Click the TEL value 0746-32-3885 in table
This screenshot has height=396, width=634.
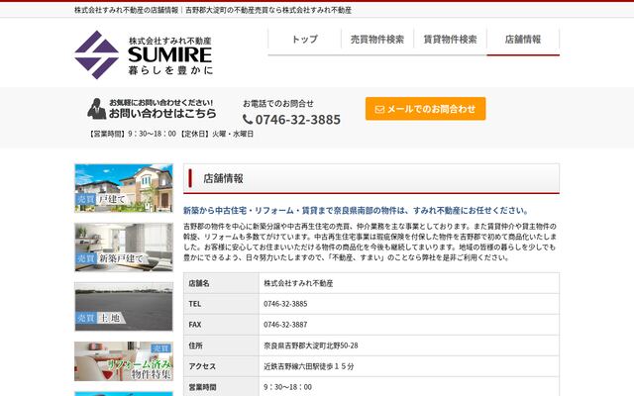(285, 304)
